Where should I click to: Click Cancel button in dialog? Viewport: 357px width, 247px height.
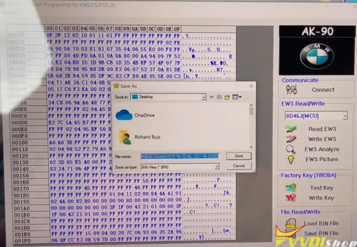coord(239,166)
